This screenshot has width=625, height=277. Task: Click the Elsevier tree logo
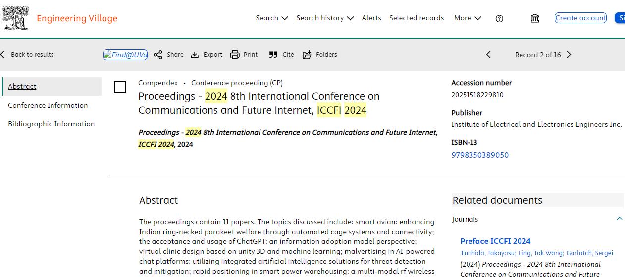(15, 18)
